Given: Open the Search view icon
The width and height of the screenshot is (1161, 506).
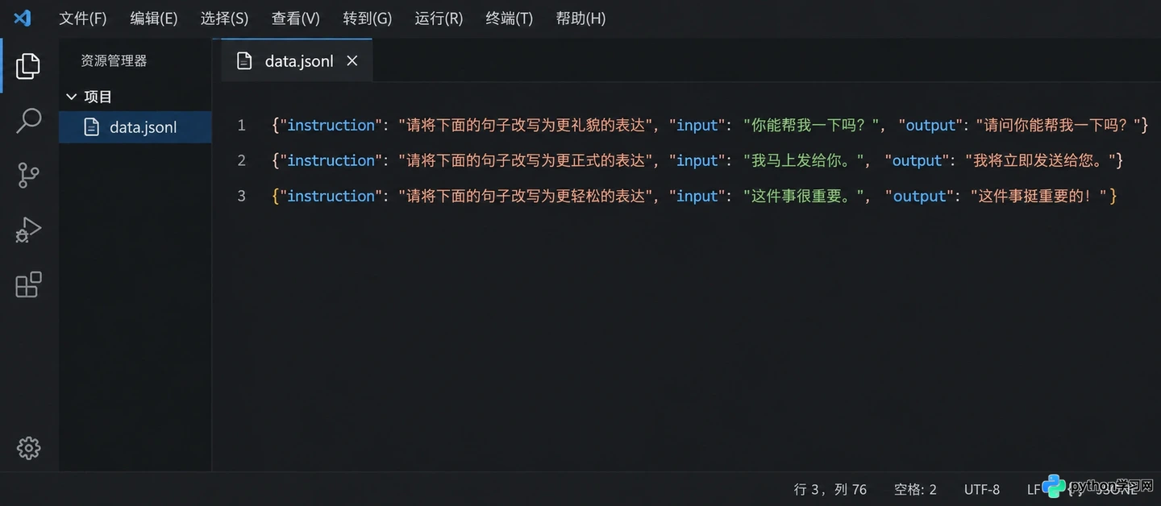Looking at the screenshot, I should click(28, 121).
